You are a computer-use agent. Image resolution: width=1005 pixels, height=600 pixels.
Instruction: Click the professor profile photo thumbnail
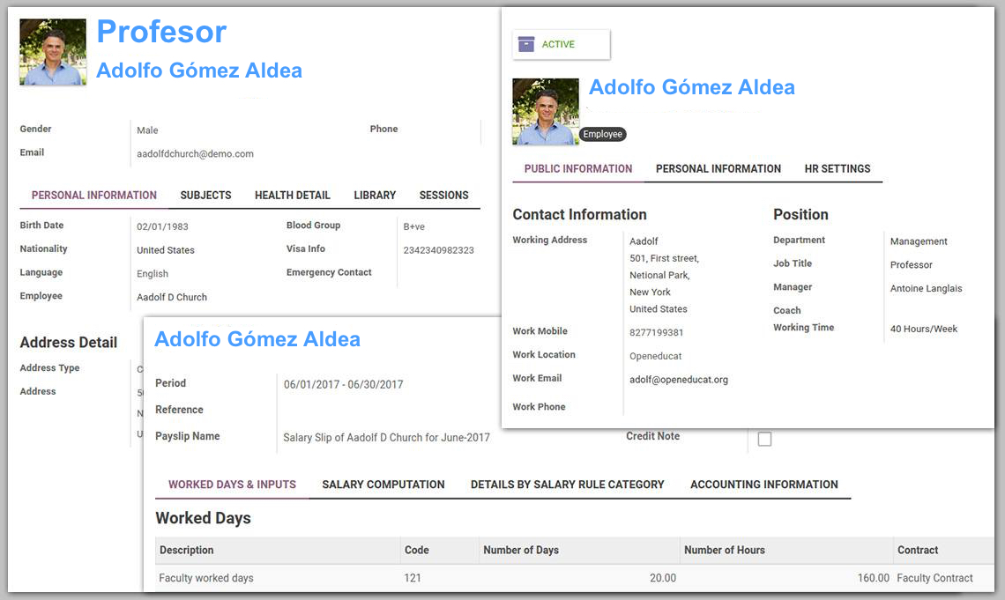53,52
